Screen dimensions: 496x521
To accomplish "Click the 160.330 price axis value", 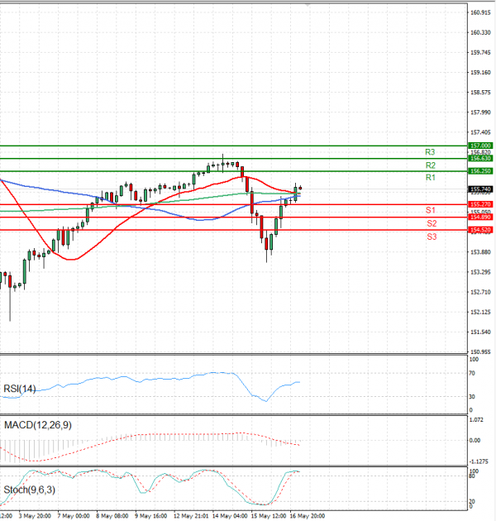I will click(x=480, y=32).
